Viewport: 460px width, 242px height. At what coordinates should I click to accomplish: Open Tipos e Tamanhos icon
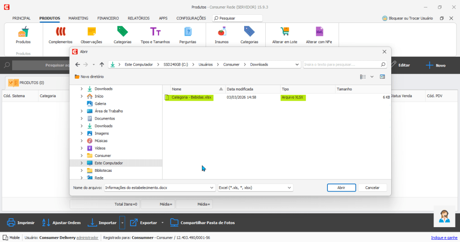click(155, 32)
